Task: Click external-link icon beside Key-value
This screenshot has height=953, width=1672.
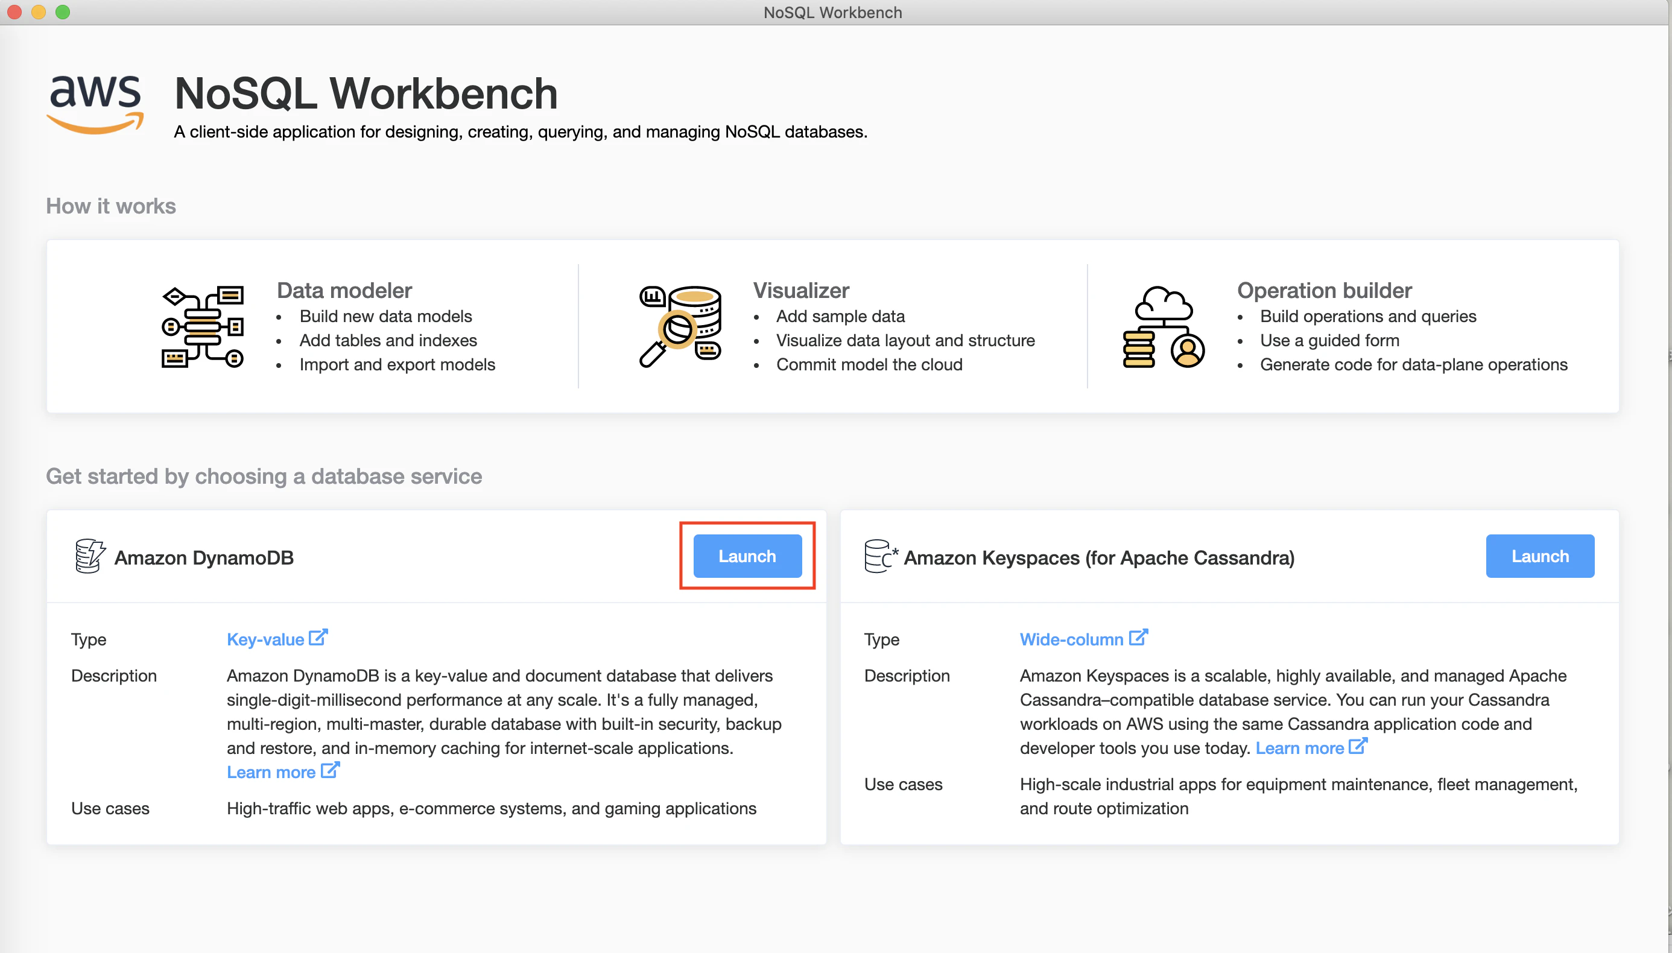Action: [x=318, y=638]
